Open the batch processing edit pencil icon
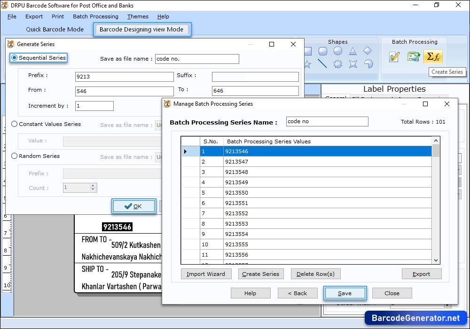Screen dimensions: 470x329 click(x=394, y=56)
